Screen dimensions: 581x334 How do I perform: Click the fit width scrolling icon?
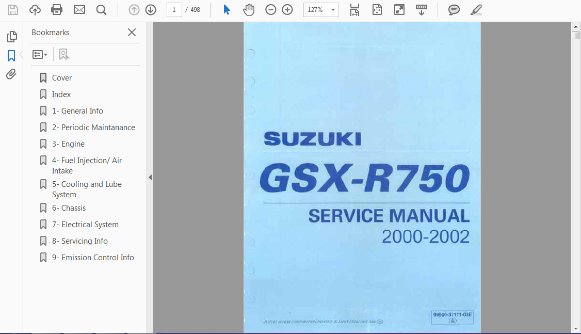[354, 10]
